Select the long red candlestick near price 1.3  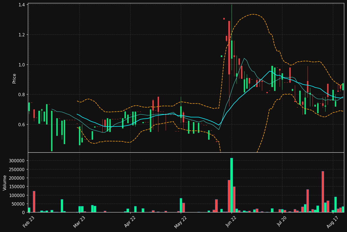(x=229, y=48)
